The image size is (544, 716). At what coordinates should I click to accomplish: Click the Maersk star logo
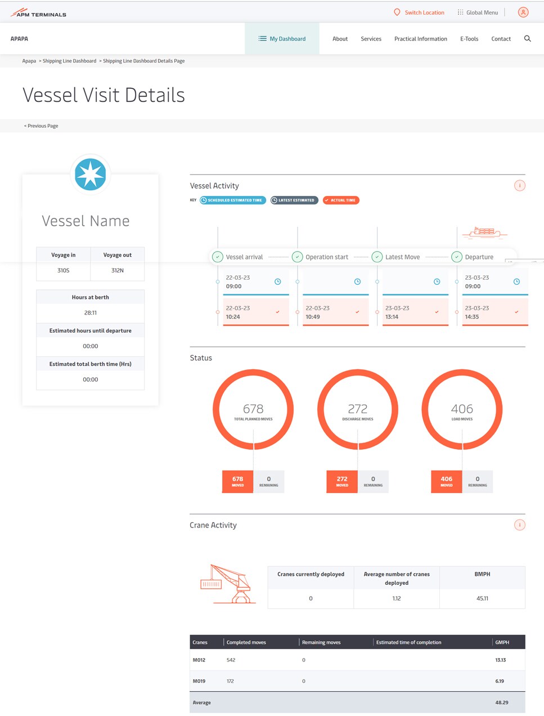(x=90, y=174)
